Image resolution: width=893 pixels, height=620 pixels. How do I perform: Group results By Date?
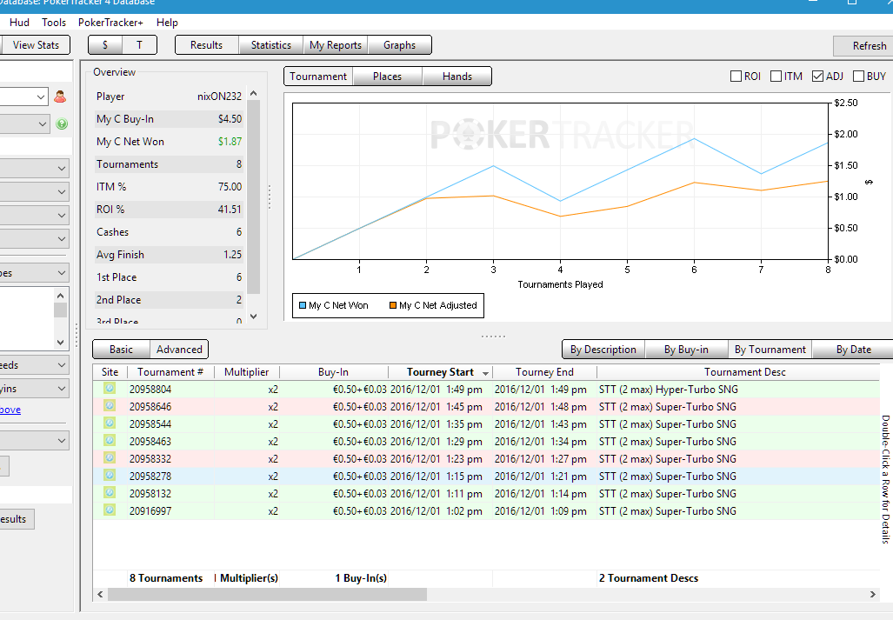[853, 350]
